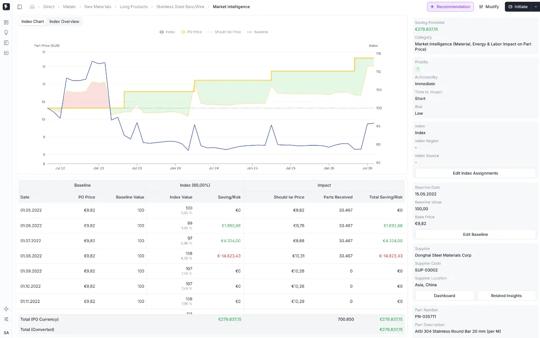Image resolution: width=540 pixels, height=338 pixels.
Task: Open the fourth sidebar icon below documents
Action: coord(6,53)
